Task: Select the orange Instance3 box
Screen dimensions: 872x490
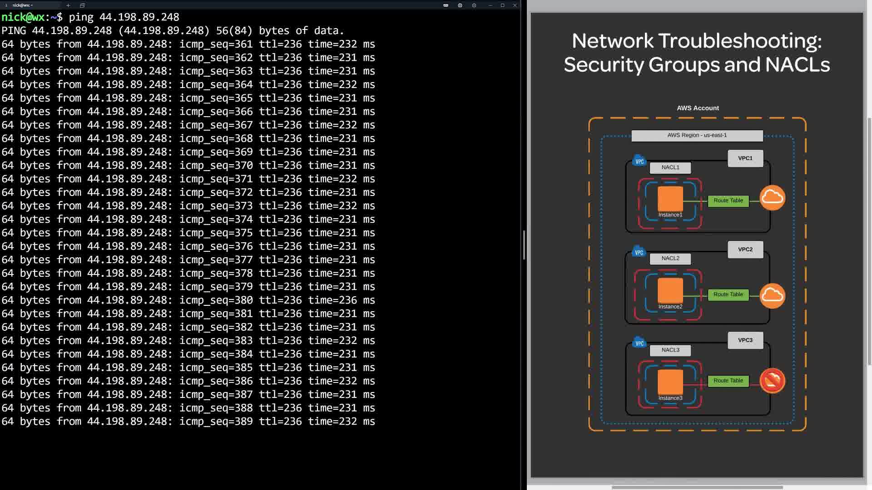Action: 670,382
